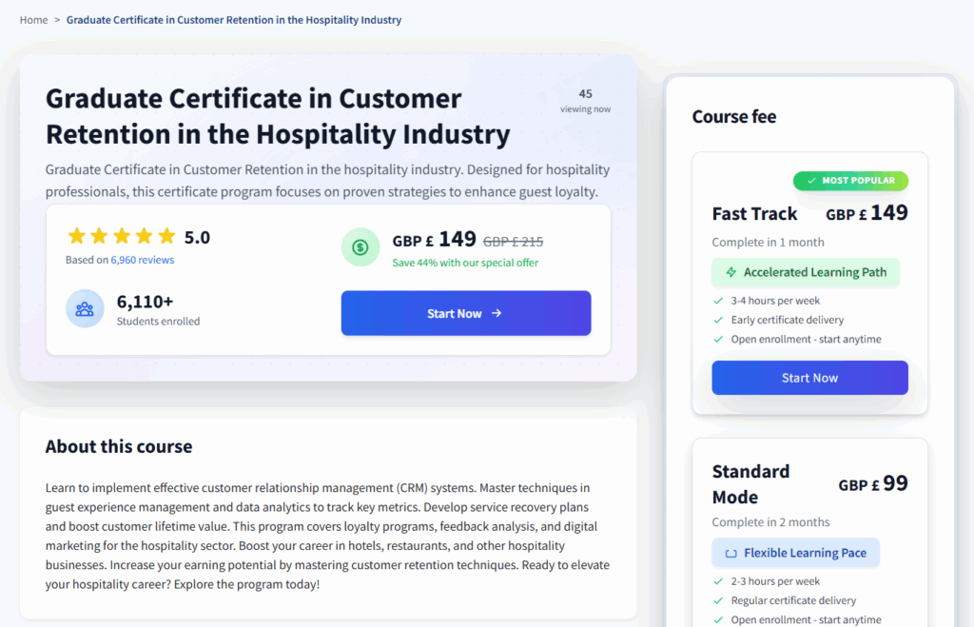Open the 6,960 reviews link
This screenshot has height=627, width=974.
coord(143,260)
